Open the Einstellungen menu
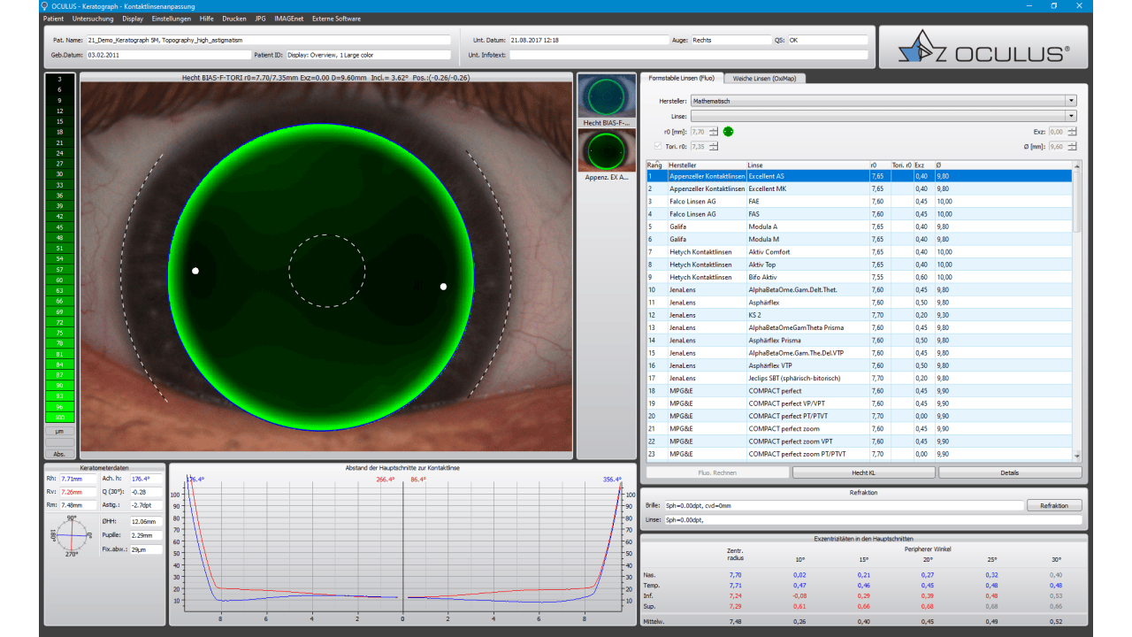Viewport: 1132px width, 637px height. [x=172, y=18]
